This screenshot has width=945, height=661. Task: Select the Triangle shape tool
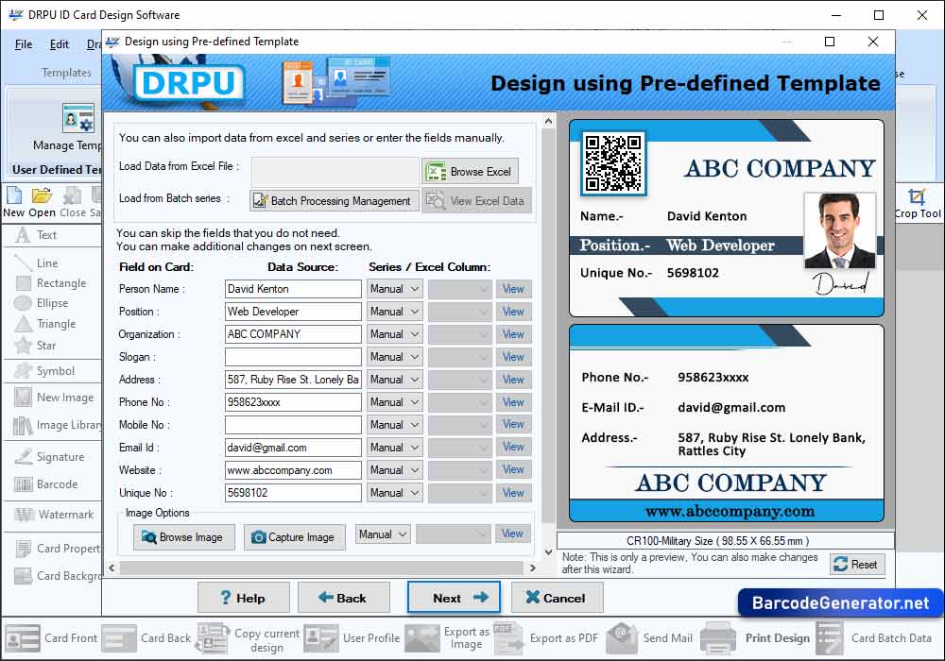coord(45,324)
